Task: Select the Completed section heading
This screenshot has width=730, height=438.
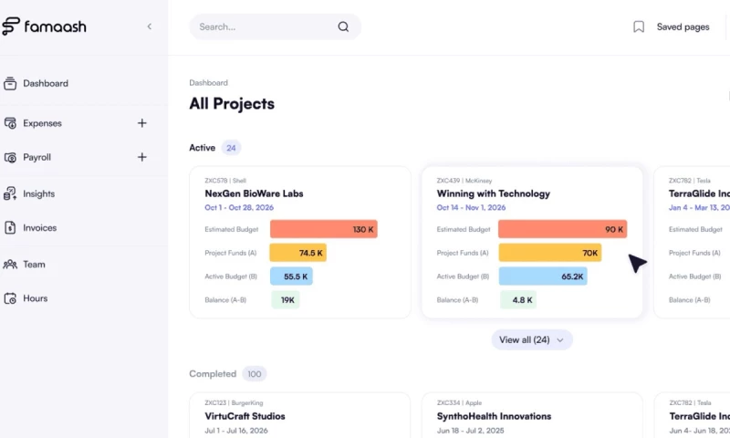Action: click(213, 374)
